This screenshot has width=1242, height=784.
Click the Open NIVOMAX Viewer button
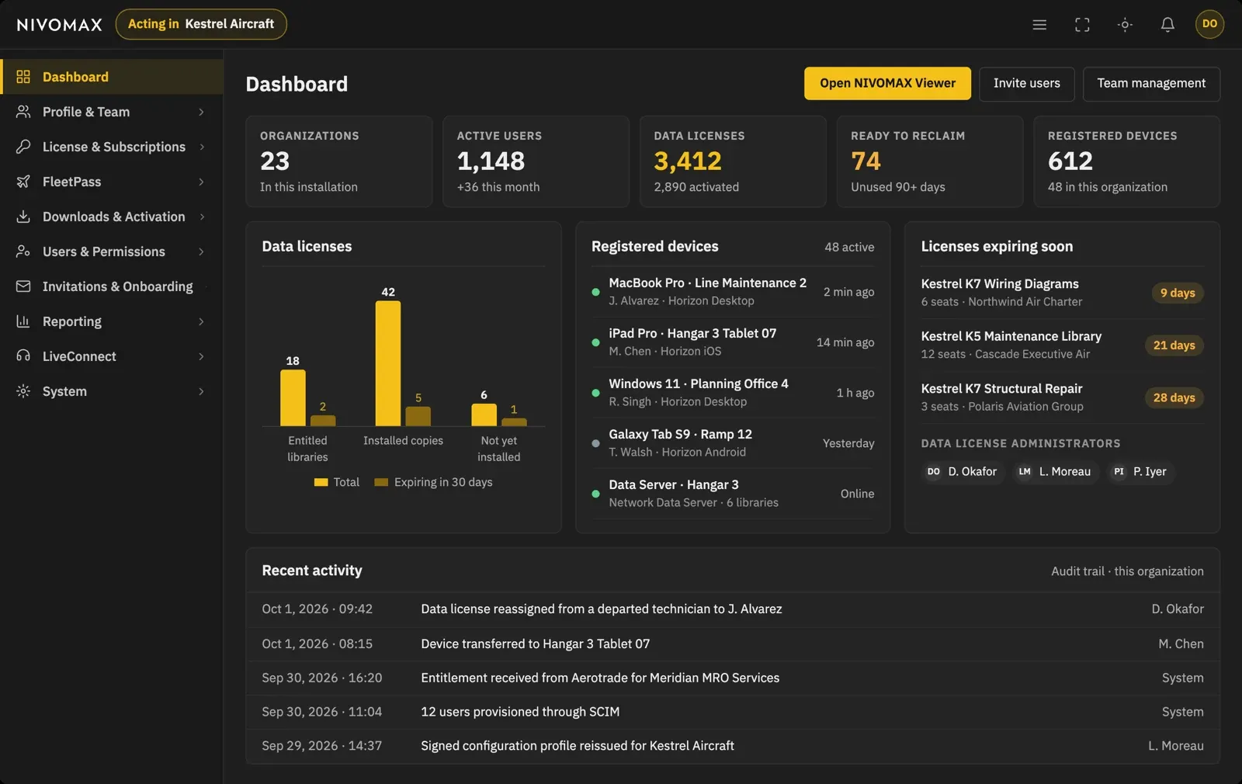(887, 83)
